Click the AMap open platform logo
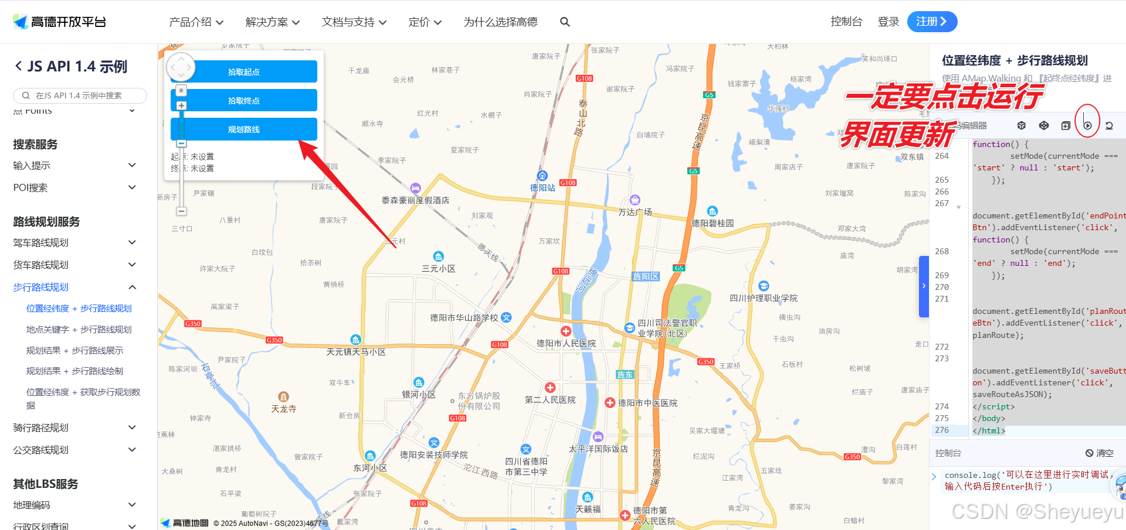Screen dimensions: 1126x530 coord(59,22)
